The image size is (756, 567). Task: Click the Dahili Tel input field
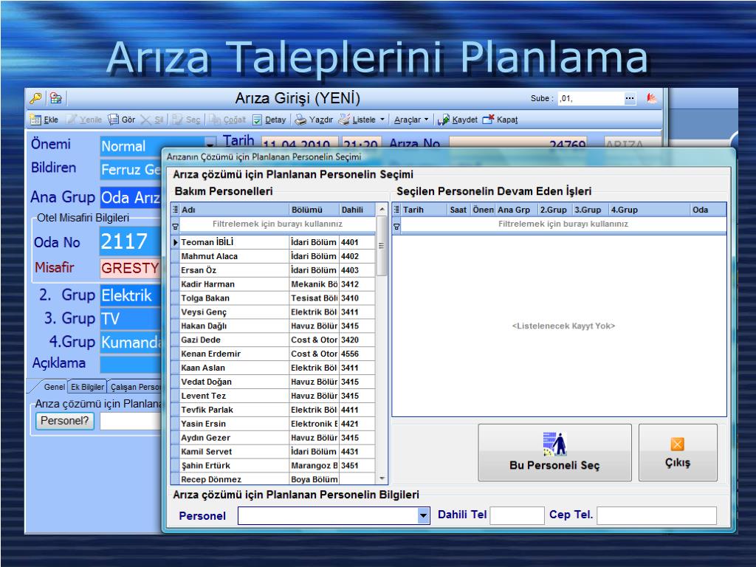(517, 515)
